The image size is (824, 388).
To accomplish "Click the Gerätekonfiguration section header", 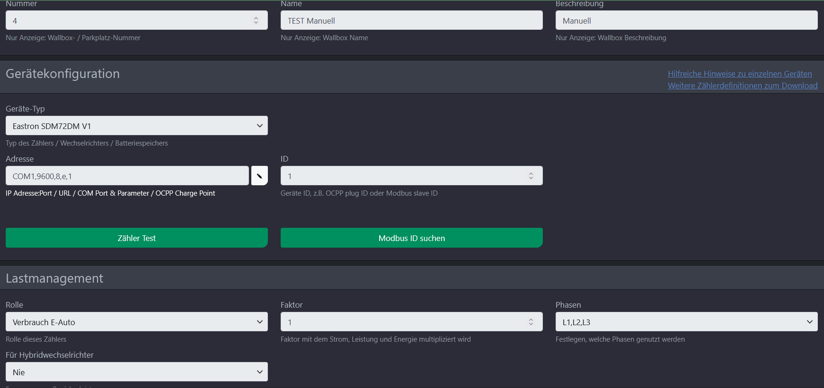I will [63, 74].
